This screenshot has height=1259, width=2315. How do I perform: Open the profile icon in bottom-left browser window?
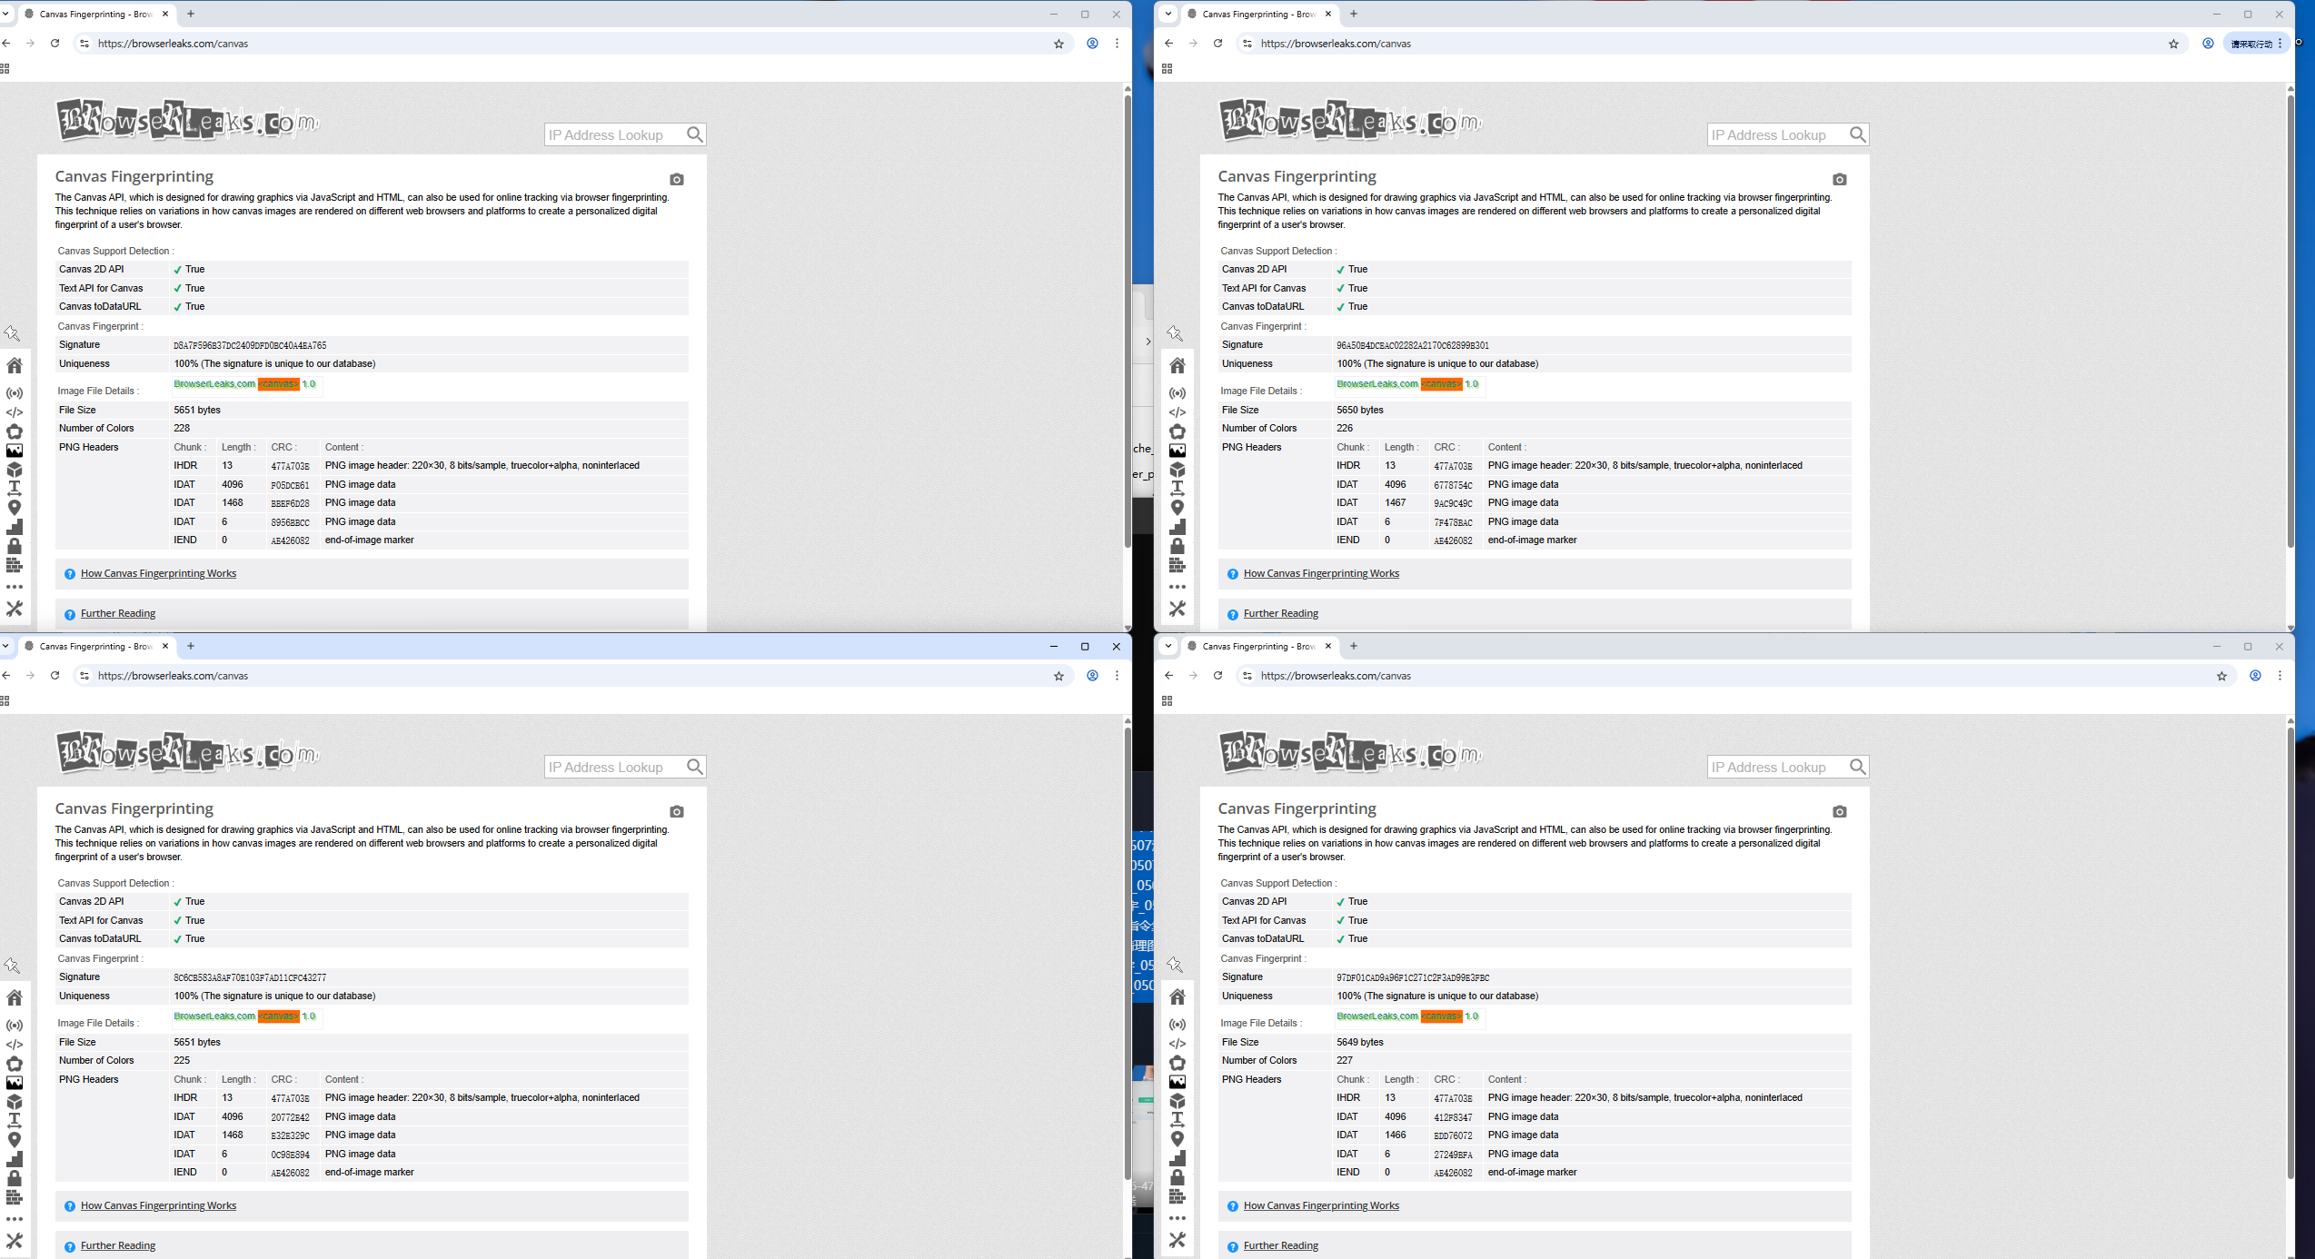point(1093,676)
